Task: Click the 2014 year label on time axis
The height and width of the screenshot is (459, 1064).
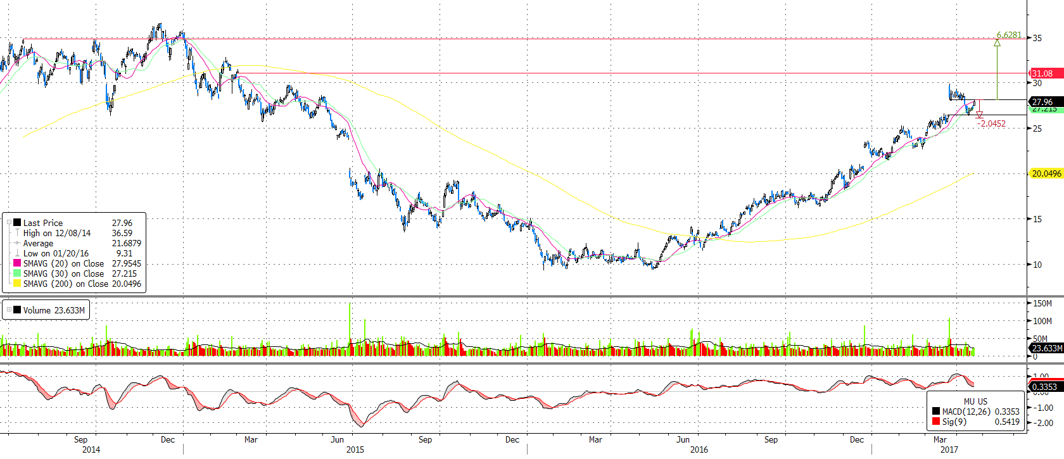Action: 91,450
